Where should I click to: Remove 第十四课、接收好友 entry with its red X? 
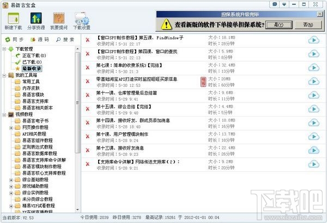[x=88, y=122]
